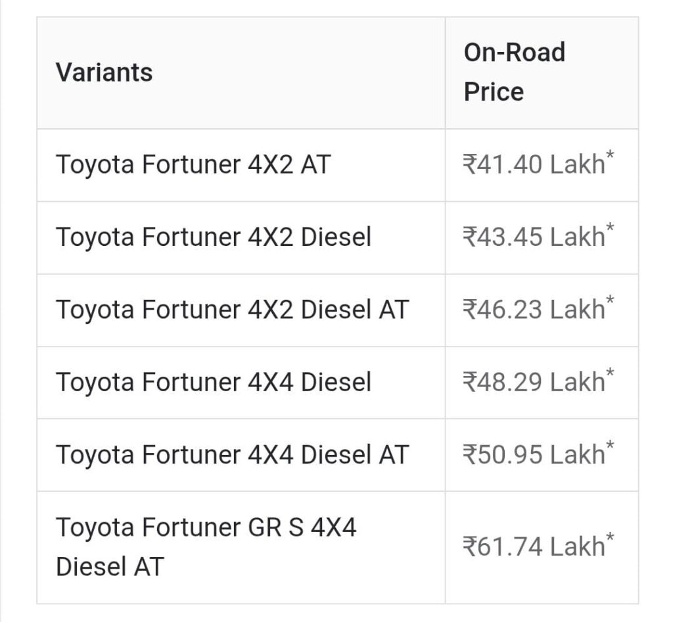673x622 pixels.
Task: Click the ₹43.45 Lakh price
Action: coord(533,237)
